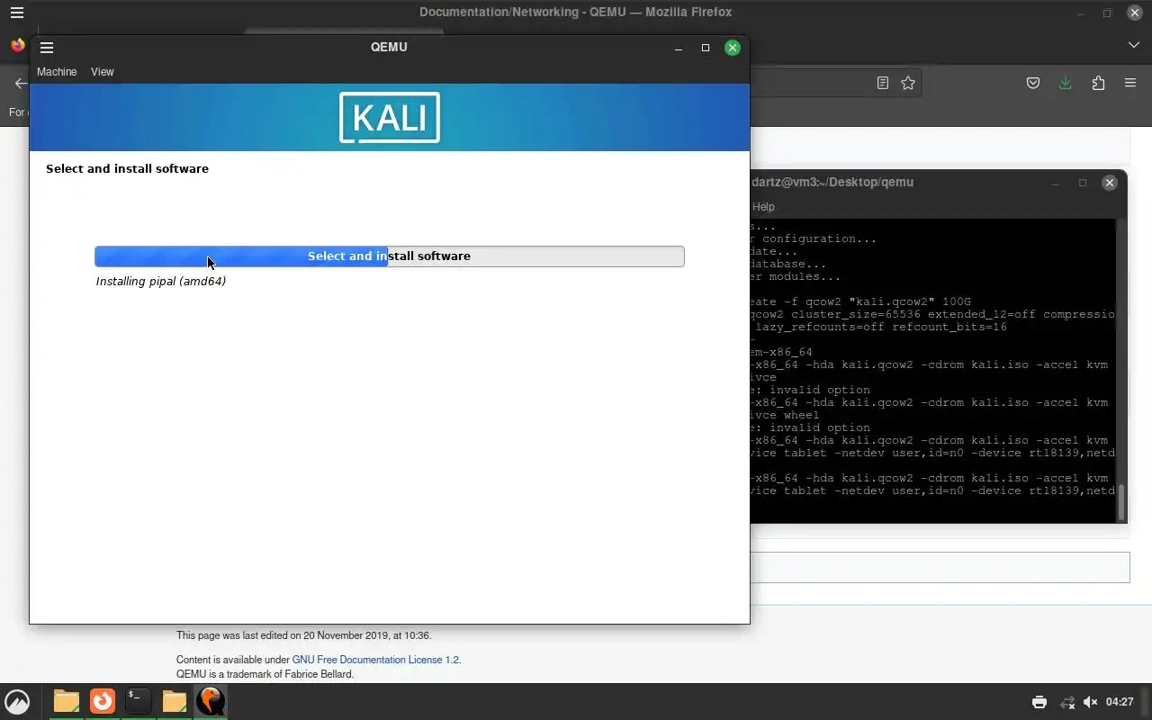Minimize the terminal window
This screenshot has width=1152, height=720.
pos(1056,183)
